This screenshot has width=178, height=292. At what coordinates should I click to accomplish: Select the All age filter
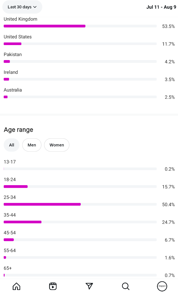(x=12, y=145)
